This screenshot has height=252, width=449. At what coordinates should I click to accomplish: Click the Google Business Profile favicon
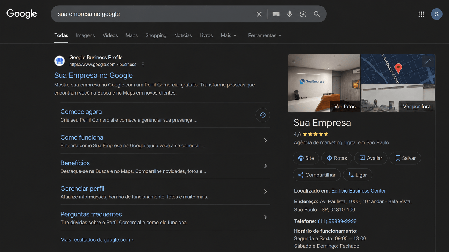tap(60, 61)
